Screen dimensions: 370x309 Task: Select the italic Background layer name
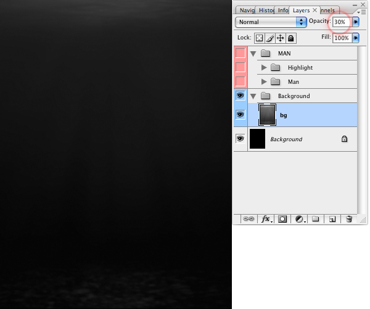tap(286, 139)
